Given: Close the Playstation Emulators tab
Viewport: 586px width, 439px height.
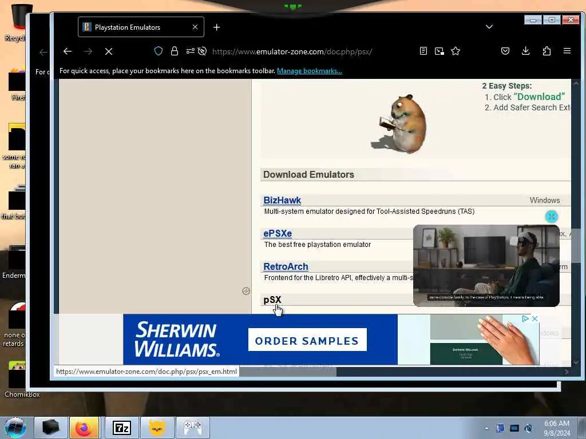Looking at the screenshot, I should pos(195,27).
